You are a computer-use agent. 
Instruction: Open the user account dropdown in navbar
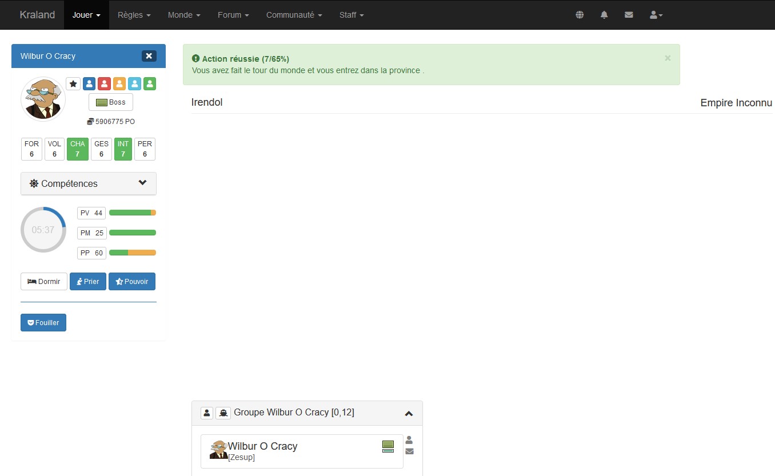coord(656,15)
